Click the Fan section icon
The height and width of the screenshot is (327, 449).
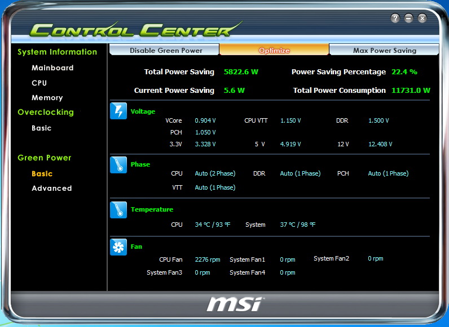pyautogui.click(x=118, y=247)
